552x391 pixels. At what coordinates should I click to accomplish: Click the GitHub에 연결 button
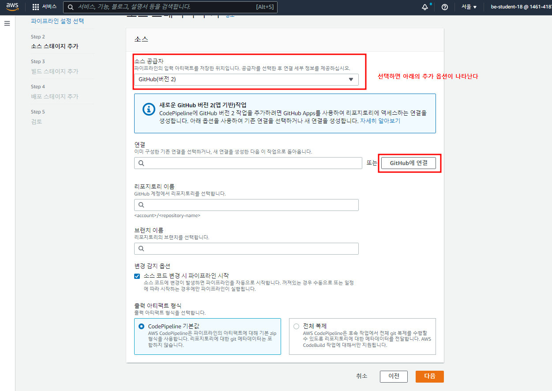point(409,163)
